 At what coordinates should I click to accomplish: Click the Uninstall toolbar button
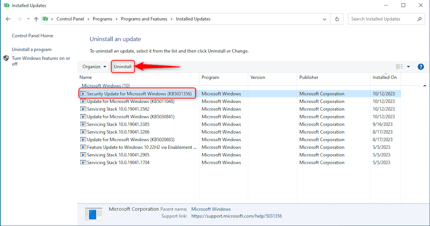tap(123, 67)
